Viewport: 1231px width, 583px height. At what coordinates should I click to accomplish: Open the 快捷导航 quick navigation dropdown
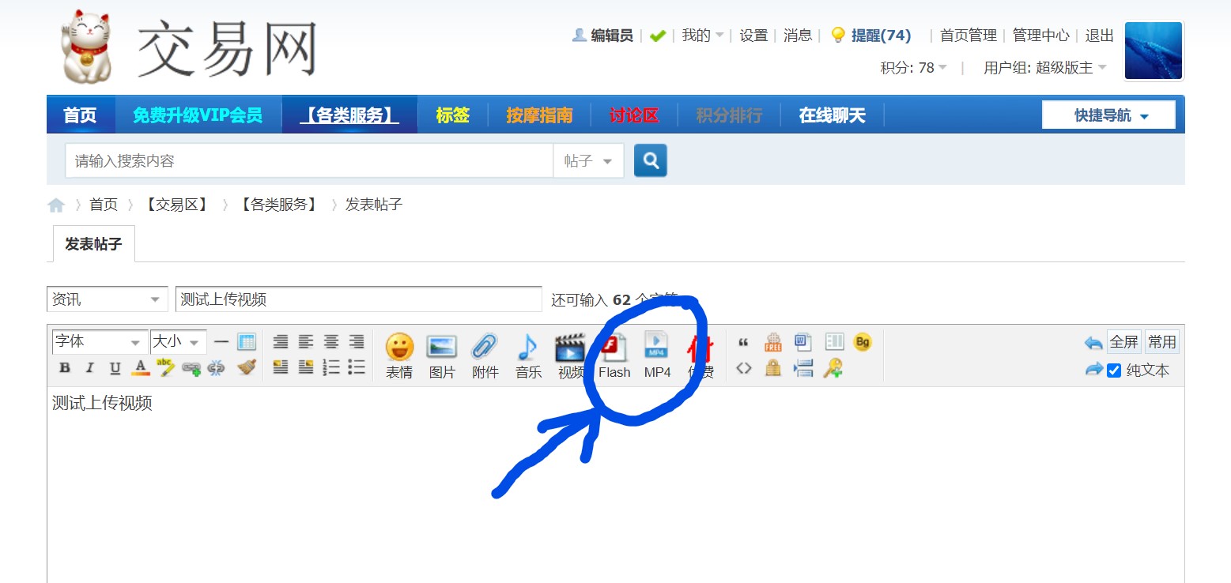click(1108, 115)
